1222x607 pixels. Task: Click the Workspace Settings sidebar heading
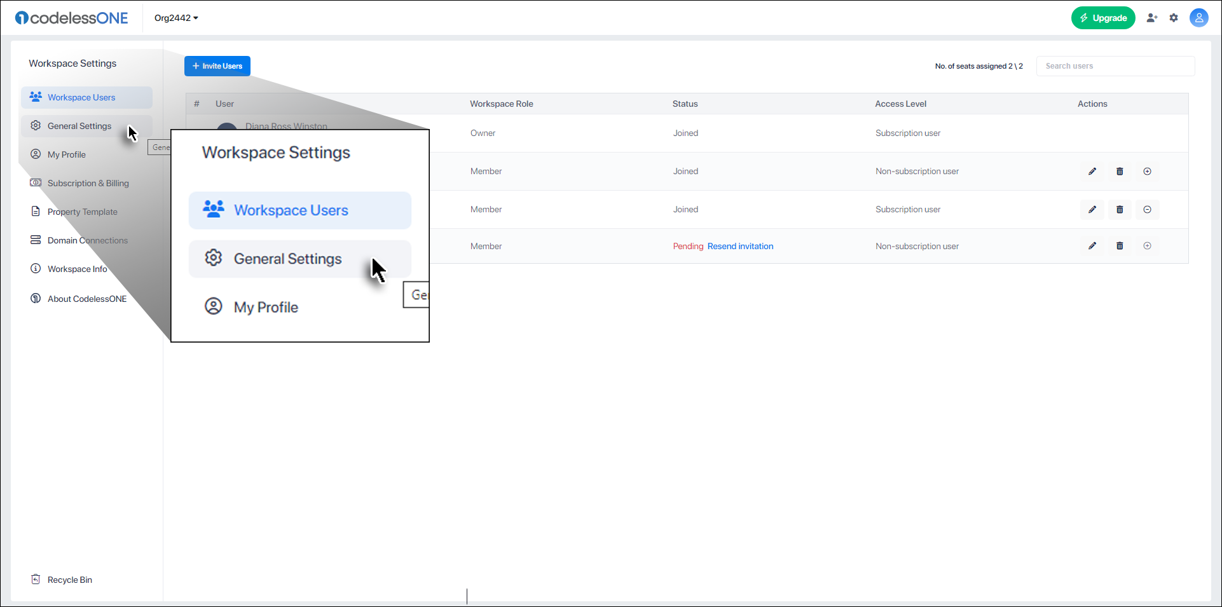coord(72,64)
